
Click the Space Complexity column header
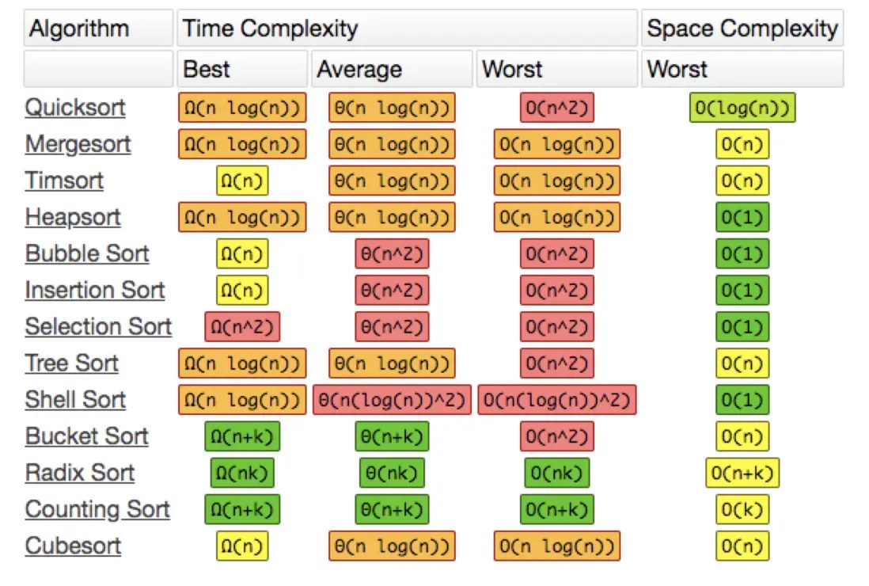coord(742,29)
